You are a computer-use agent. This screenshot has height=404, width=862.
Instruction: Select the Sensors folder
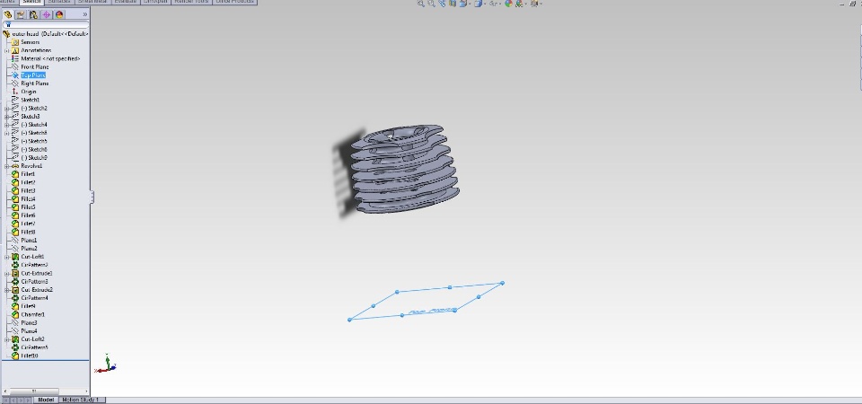[25, 42]
